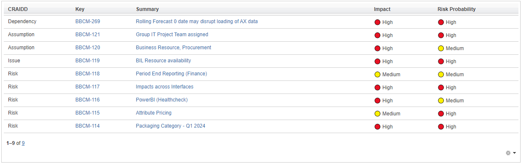This screenshot has width=521, height=163.
Task: Click yellow Impact dot for BBCM-115
Action: pos(377,114)
